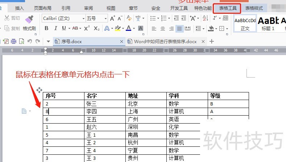Toggle Italic formatting

(55, 28)
